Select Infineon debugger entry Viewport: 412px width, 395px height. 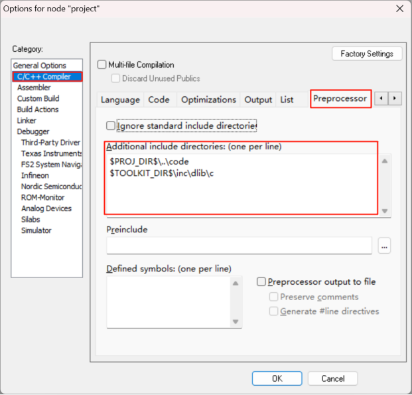35,175
